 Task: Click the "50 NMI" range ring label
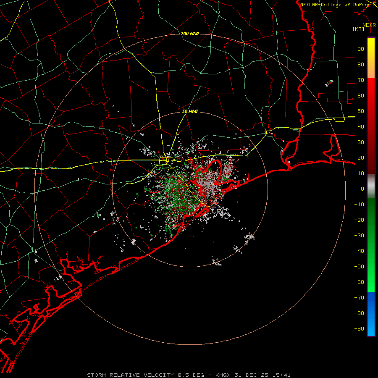(190, 111)
